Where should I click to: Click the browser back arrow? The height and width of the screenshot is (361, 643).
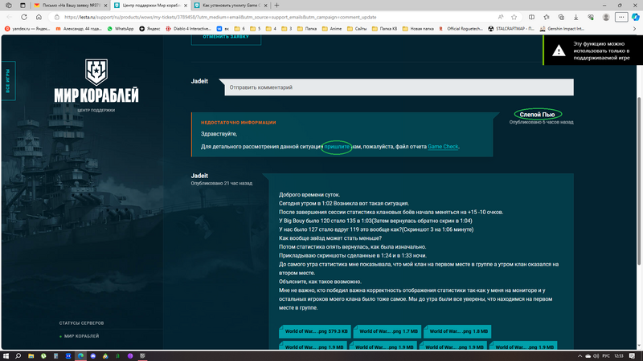(x=9, y=16)
